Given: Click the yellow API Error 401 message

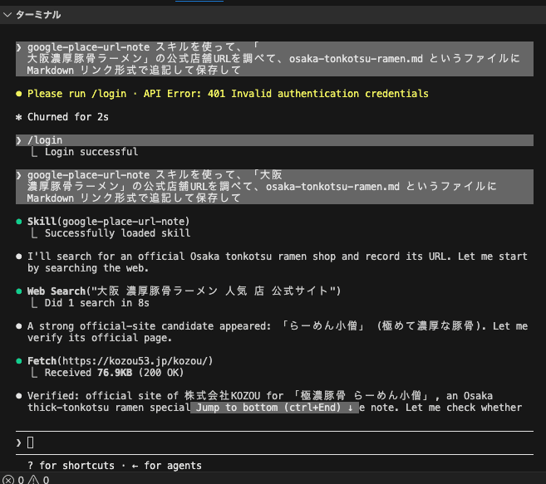Looking at the screenshot, I should (228, 94).
